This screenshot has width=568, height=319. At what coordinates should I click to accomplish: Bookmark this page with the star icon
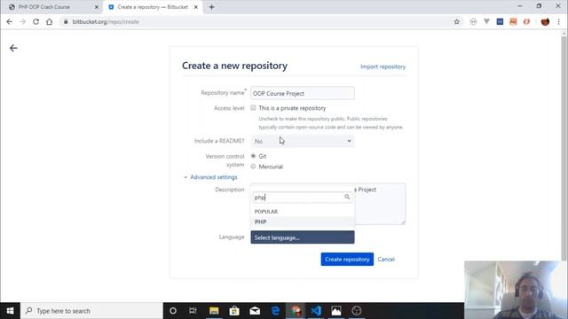[x=457, y=21]
